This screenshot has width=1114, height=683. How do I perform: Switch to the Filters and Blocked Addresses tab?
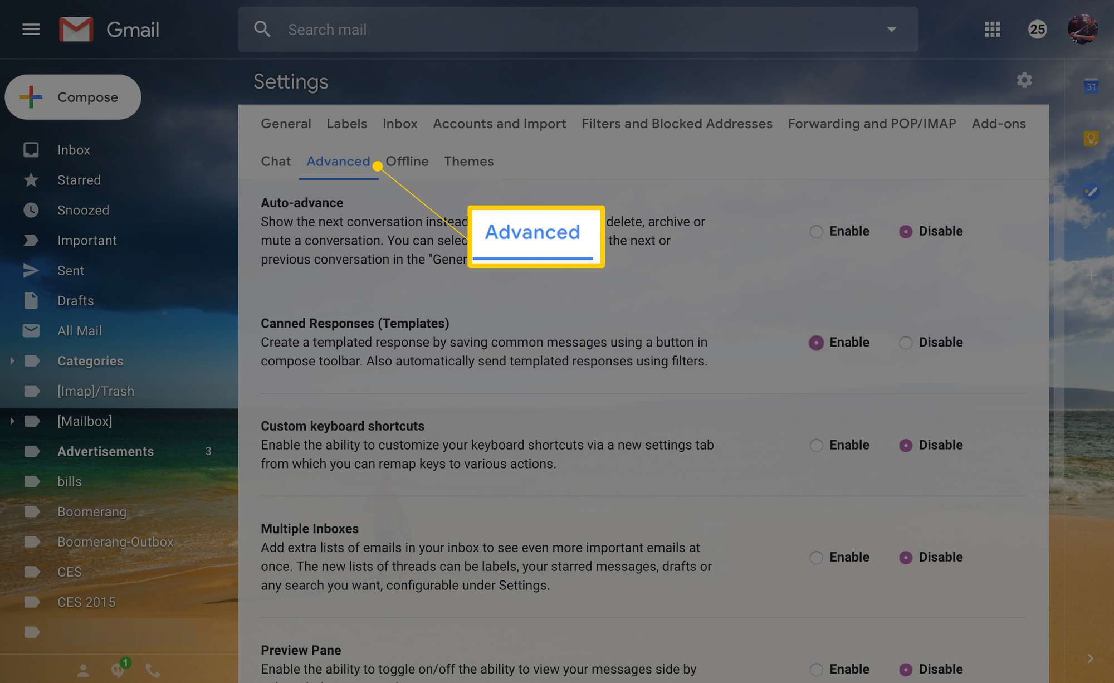(676, 123)
